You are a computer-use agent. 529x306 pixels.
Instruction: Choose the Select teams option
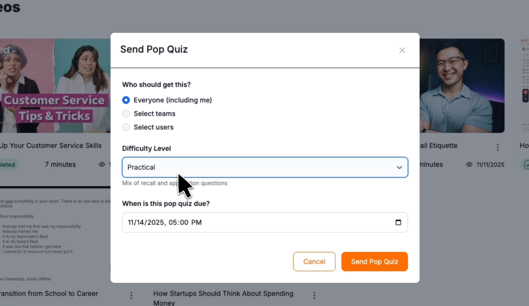click(126, 113)
